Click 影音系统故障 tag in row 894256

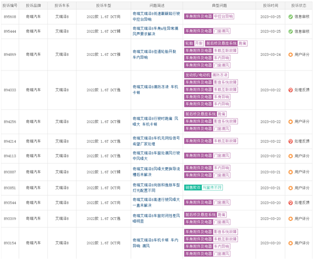pyautogui.click(x=225, y=121)
